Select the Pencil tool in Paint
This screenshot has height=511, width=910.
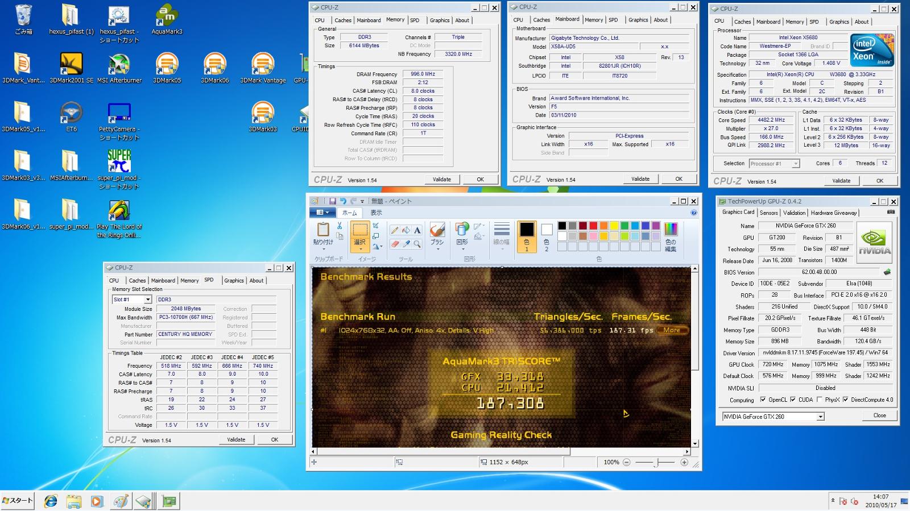click(395, 230)
